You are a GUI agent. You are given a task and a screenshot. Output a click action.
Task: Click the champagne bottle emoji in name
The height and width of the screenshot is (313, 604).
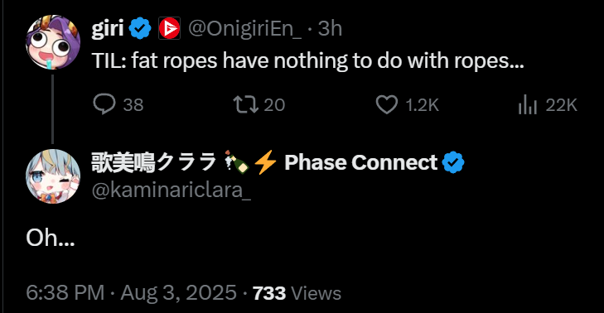pyautogui.click(x=237, y=162)
